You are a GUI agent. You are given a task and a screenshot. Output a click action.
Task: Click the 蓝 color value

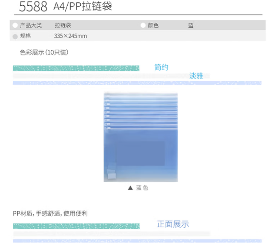click(x=190, y=25)
